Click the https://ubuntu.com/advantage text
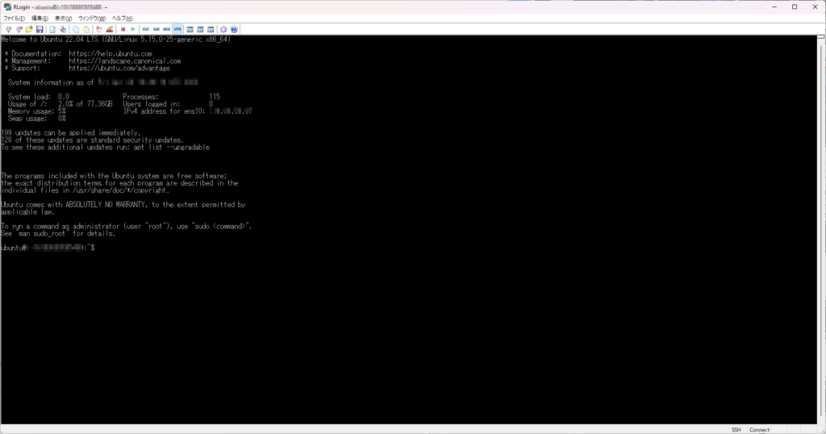This screenshot has width=826, height=434. click(119, 68)
